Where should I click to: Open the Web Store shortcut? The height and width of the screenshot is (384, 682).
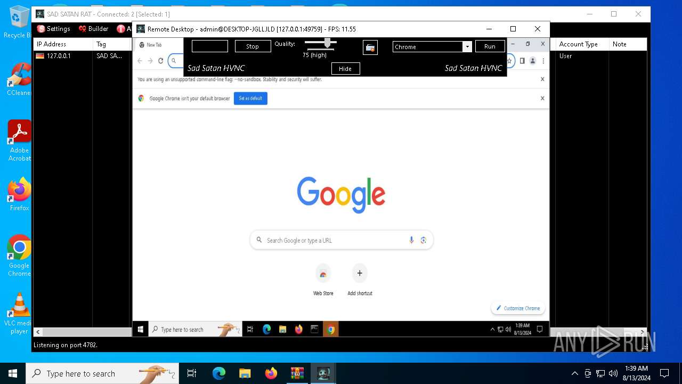click(x=323, y=279)
